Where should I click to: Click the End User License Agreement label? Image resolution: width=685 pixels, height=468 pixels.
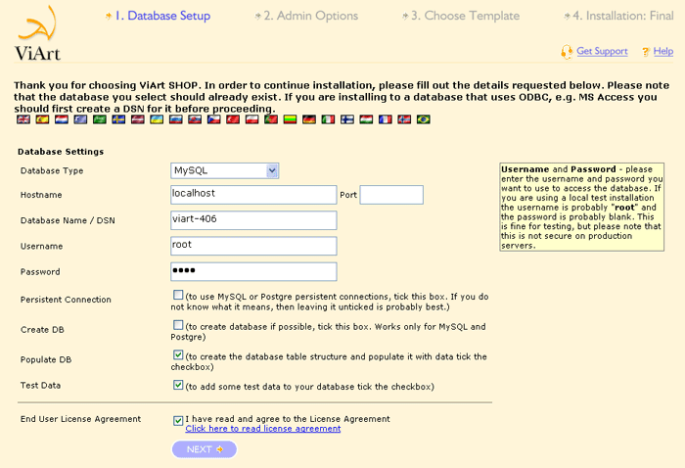(81, 419)
